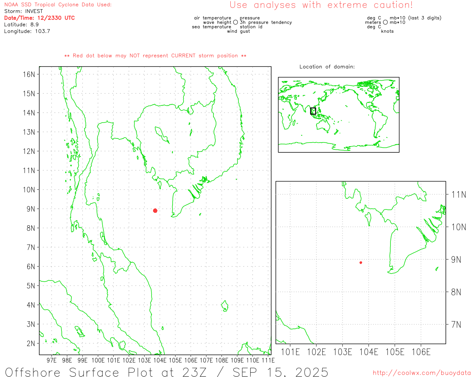Click the 'sea temperature' legend label
Screen dimensions: 471x377
click(x=212, y=27)
